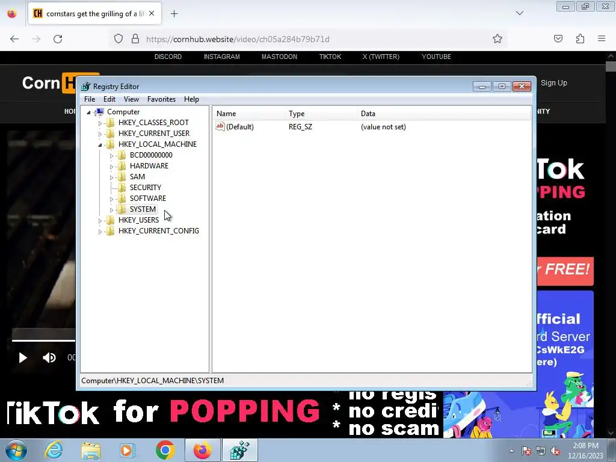
Task: Expand the SOFTWARE key arrow
Action: (111, 199)
